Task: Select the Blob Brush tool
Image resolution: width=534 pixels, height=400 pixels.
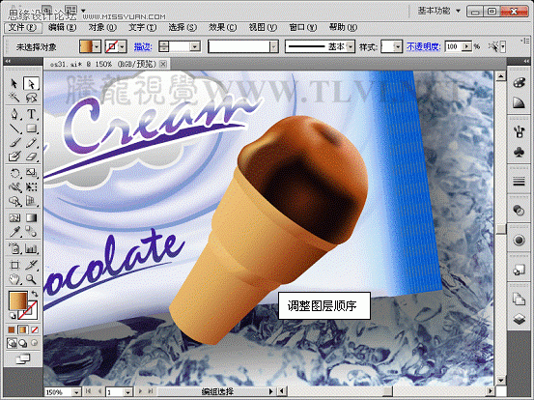Action: point(14,157)
